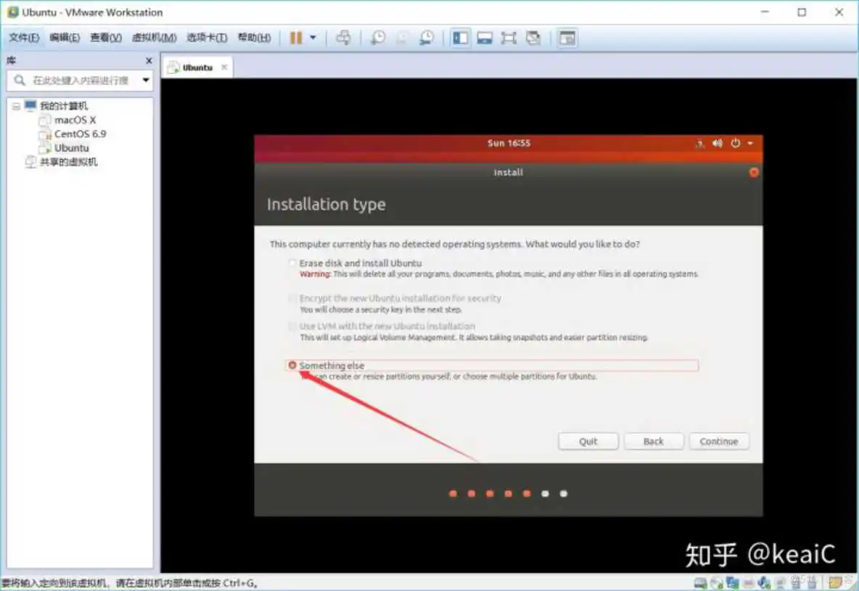Click the library search input field
Screen dimensions: 859x591
pyautogui.click(x=80, y=81)
